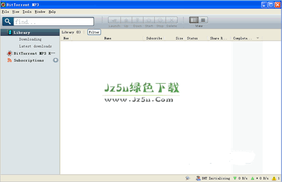This screenshot has width=282, height=182.
Task: Switch to list view mode
Action: 194,20
